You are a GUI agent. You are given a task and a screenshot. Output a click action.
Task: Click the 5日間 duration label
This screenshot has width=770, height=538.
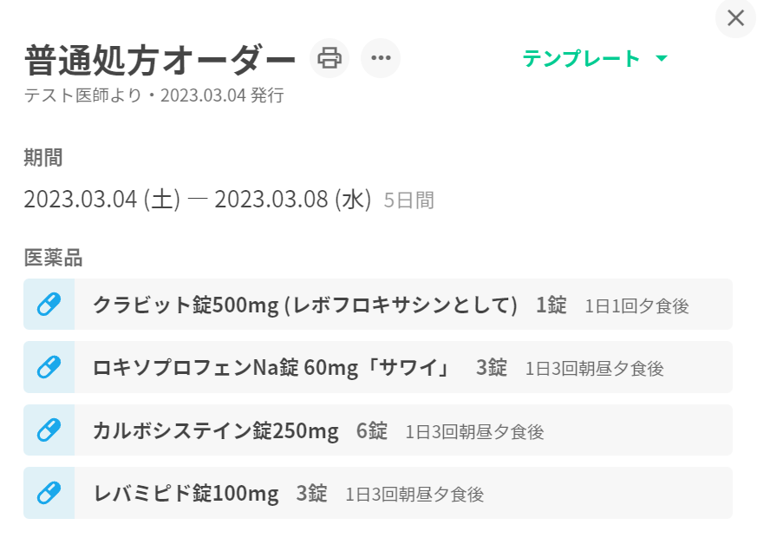click(x=409, y=200)
